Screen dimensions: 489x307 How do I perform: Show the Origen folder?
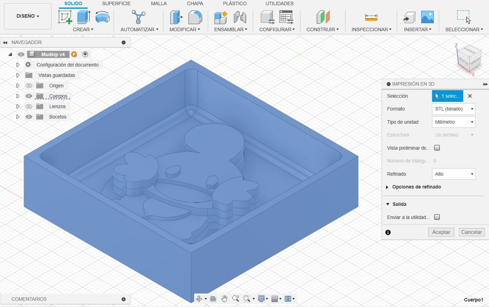pyautogui.click(x=29, y=86)
